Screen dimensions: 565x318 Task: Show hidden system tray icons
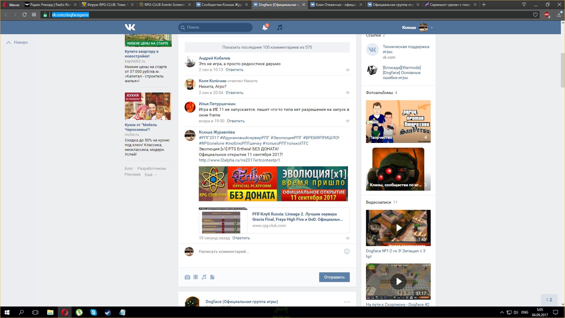click(x=502, y=312)
